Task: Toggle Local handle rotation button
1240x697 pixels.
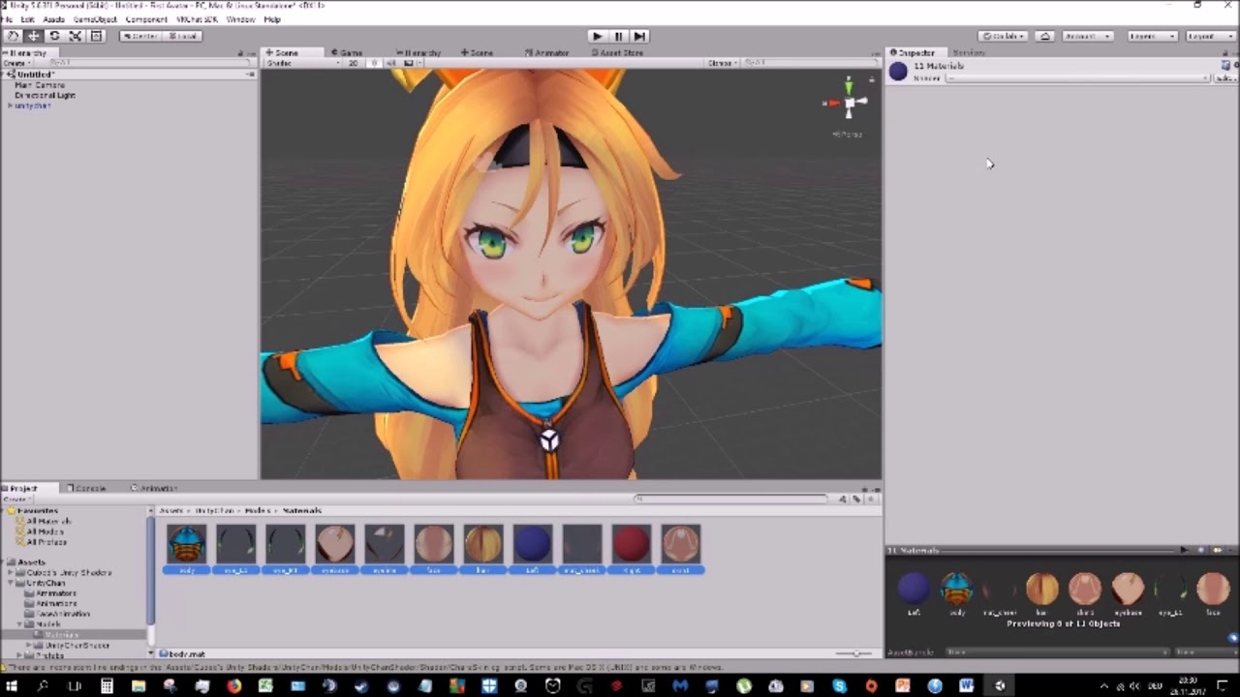Action: [182, 36]
